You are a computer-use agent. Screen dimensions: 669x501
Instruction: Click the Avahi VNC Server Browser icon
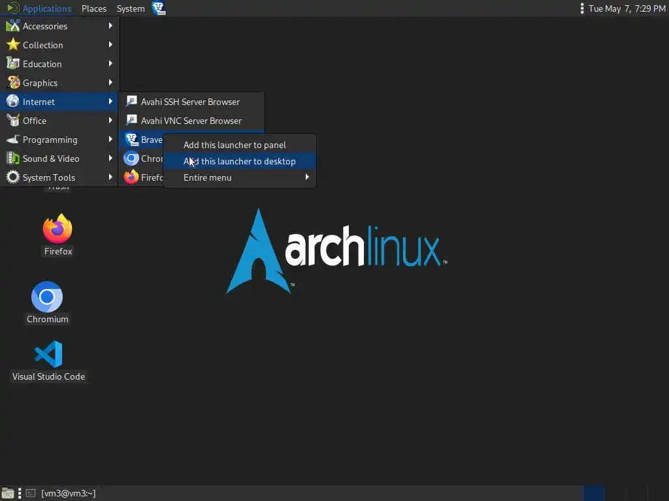tap(131, 120)
